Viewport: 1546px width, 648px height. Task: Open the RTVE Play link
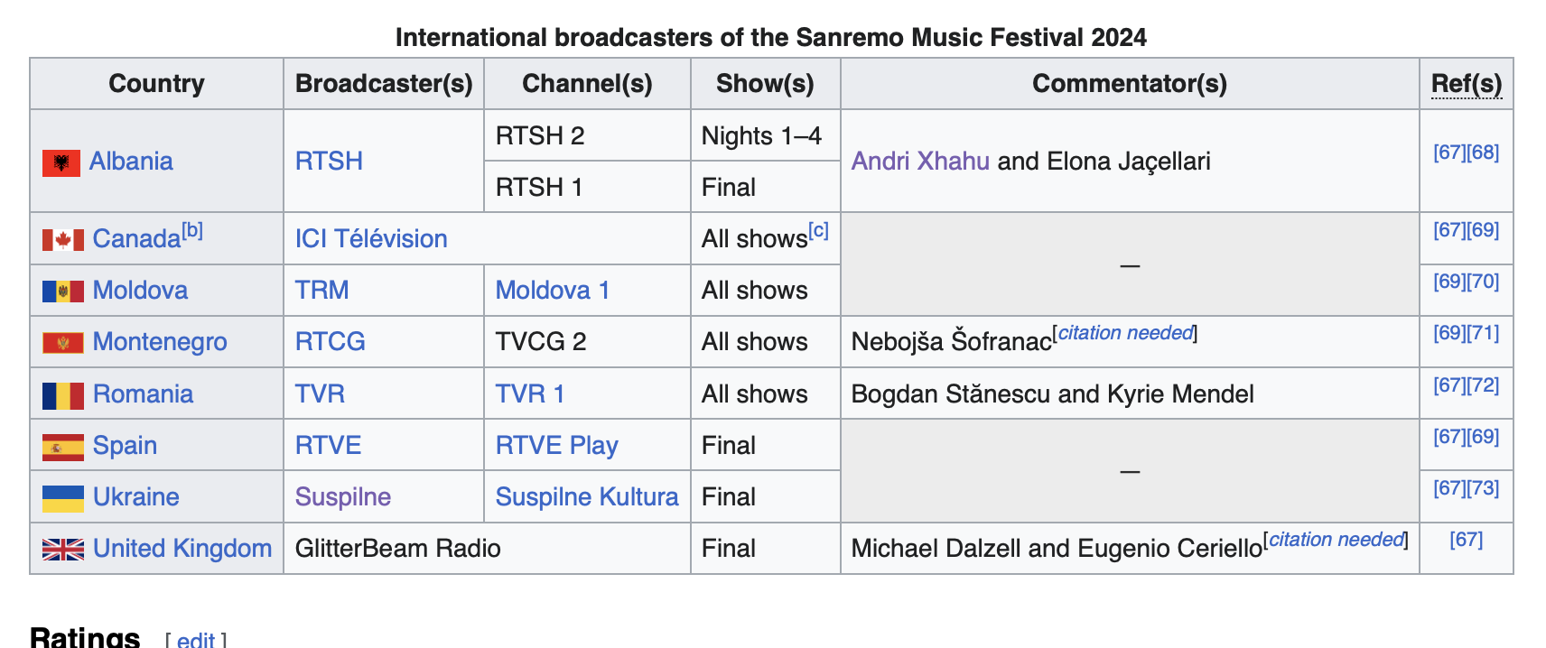(x=557, y=446)
